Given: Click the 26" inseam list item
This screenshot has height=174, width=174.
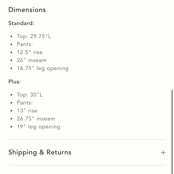Looking at the screenshot, I should pos(32,60).
